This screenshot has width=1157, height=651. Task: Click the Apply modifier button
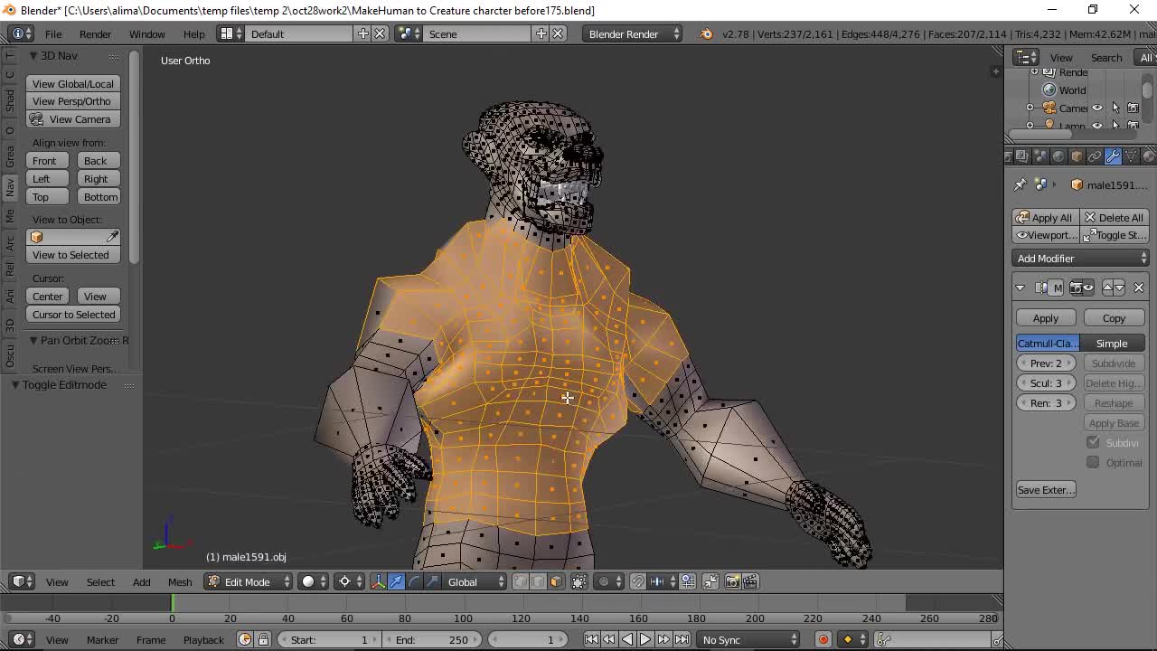pos(1046,318)
